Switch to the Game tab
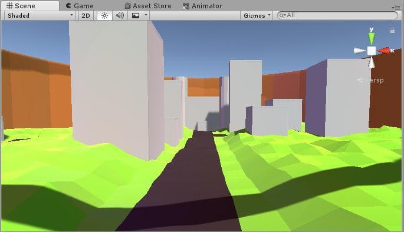 coord(80,6)
